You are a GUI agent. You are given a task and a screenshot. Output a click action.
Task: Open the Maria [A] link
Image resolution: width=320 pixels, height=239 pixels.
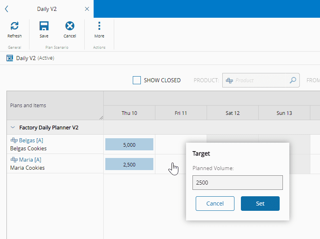[30, 160]
